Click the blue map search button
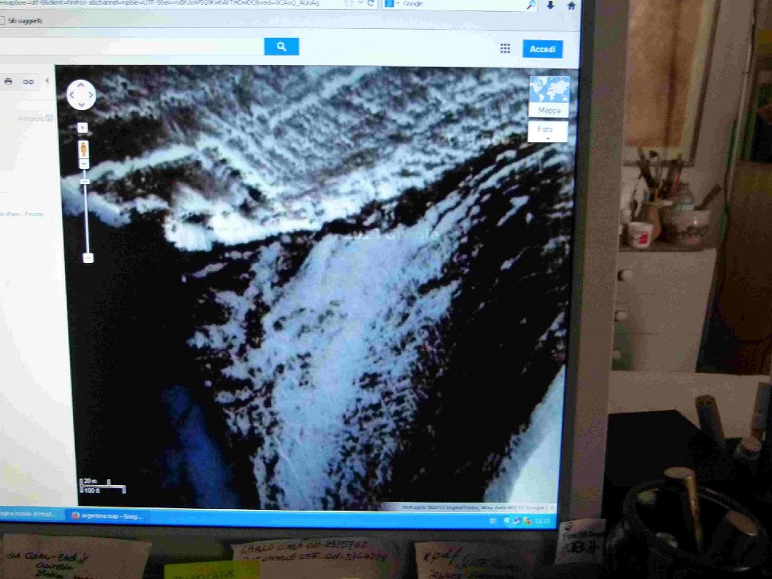 coord(281,47)
